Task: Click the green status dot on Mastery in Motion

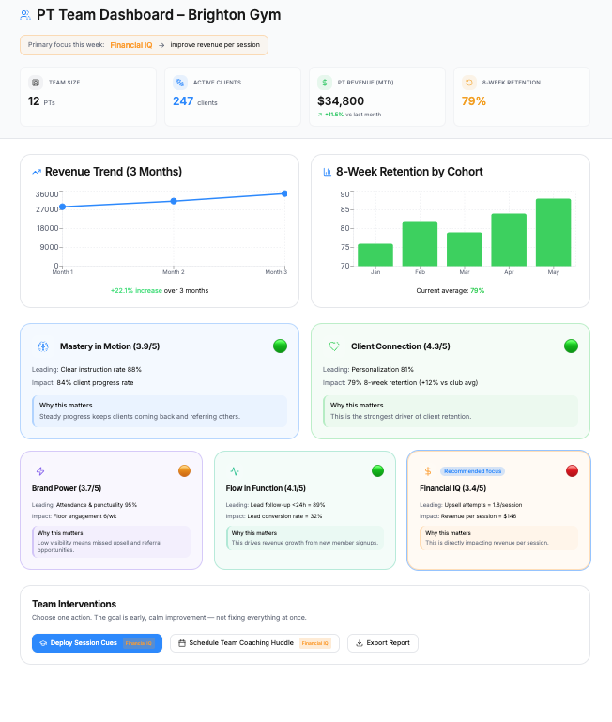Action: (x=280, y=346)
